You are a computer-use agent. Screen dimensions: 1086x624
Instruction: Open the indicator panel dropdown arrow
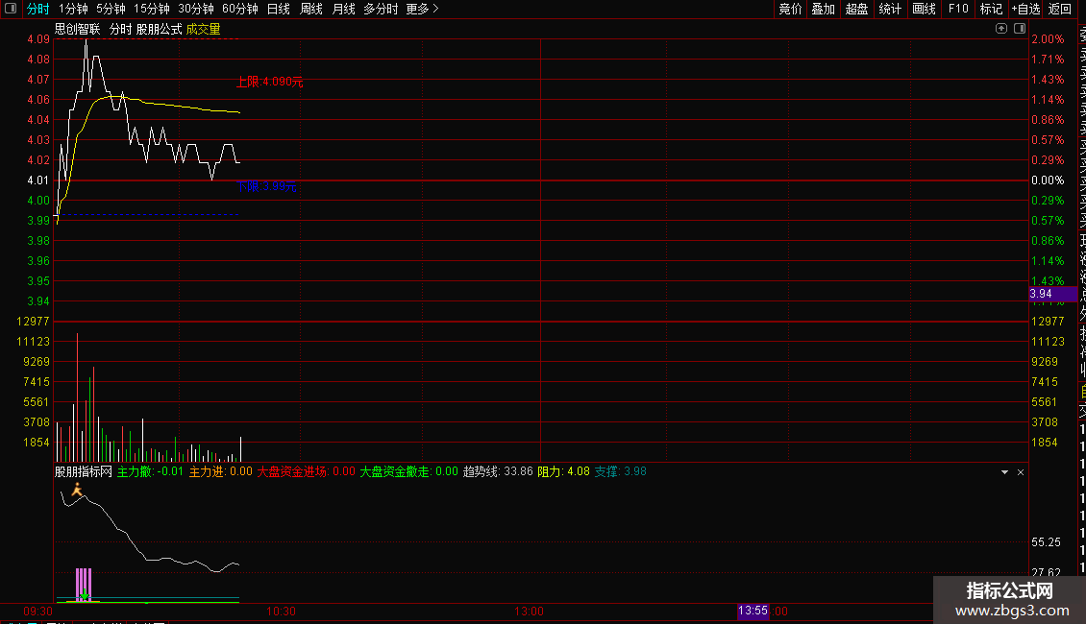[x=1004, y=471]
